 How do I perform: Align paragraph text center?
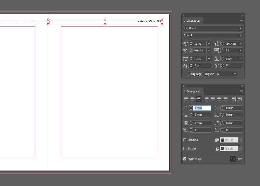[192, 99]
